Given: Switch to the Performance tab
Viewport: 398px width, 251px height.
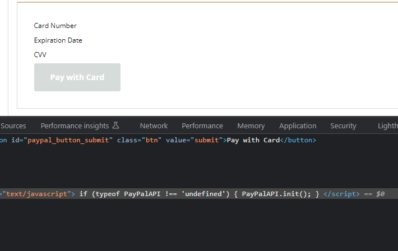Looking at the screenshot, I should tap(202, 126).
